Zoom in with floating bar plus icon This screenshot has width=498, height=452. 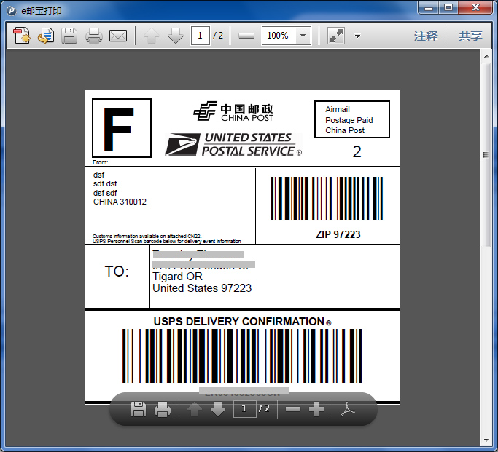[x=316, y=409]
